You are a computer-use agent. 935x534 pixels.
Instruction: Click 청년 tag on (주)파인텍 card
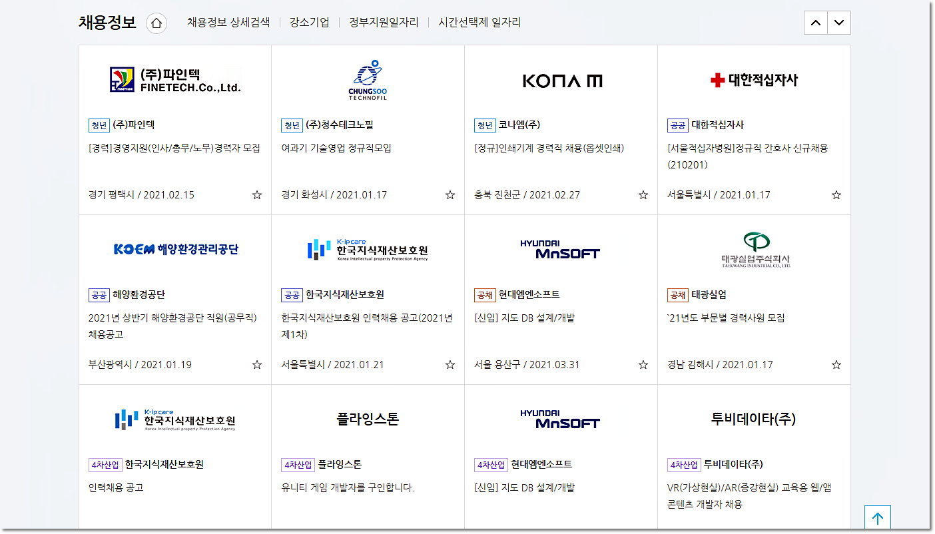(99, 125)
